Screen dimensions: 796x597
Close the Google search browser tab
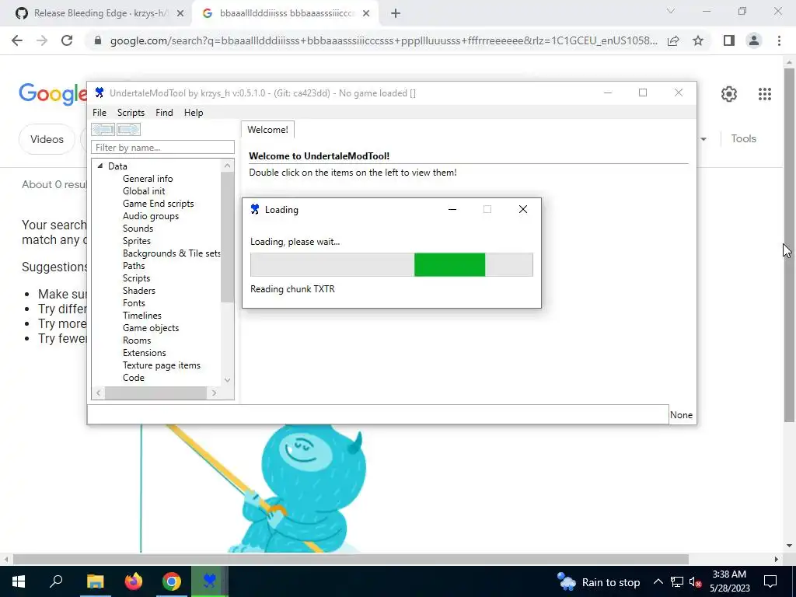(366, 14)
